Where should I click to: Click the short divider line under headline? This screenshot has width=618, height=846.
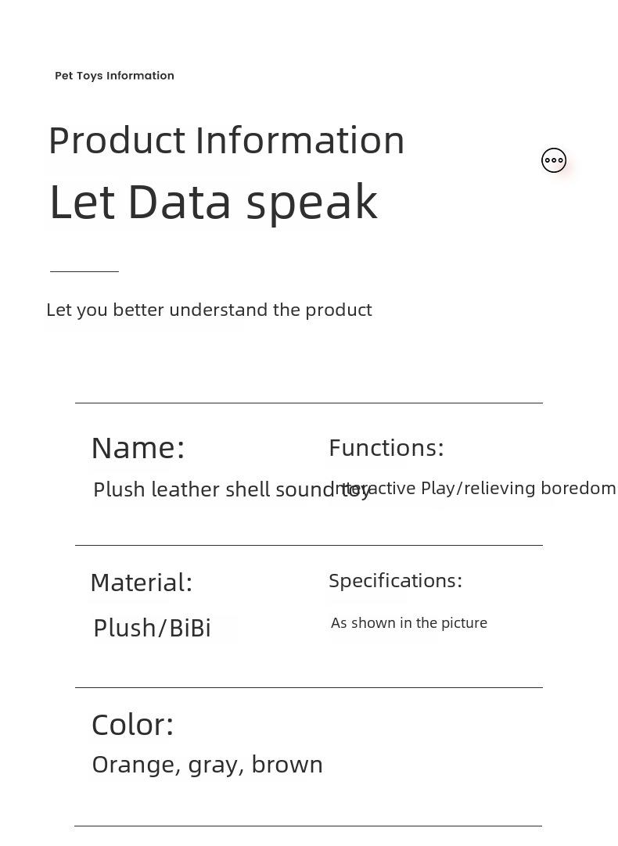tap(84, 271)
